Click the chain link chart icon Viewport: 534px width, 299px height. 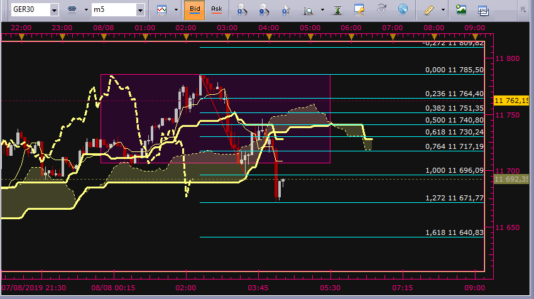72,10
